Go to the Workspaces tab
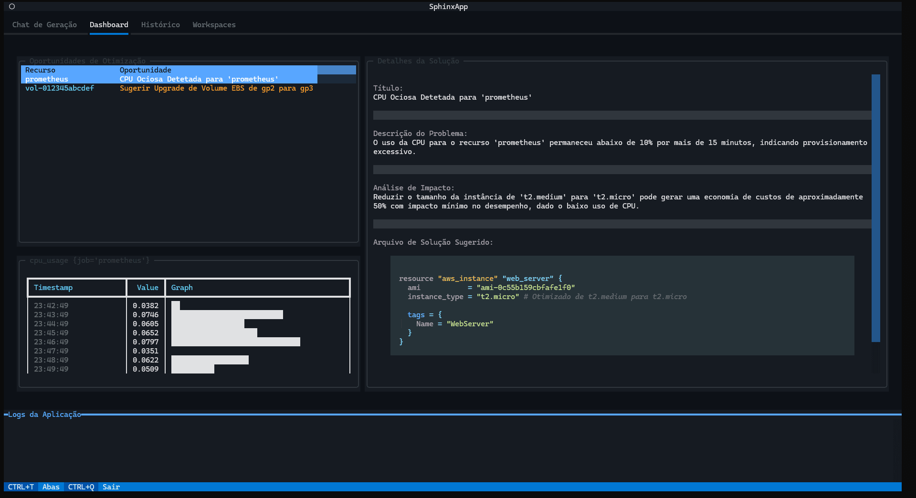The image size is (916, 498). click(214, 25)
